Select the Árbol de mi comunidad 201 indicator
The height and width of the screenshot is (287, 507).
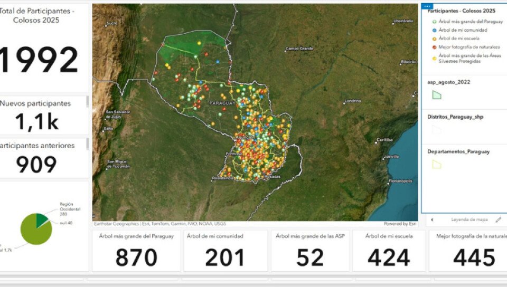click(225, 251)
